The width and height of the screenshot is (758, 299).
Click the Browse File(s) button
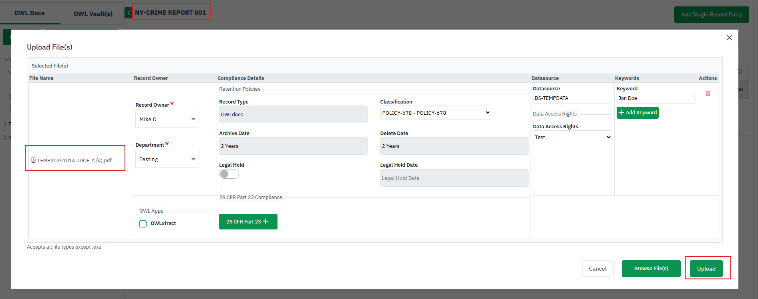651,269
